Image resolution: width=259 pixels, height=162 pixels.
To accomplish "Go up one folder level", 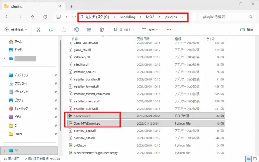I will point(32,17).
